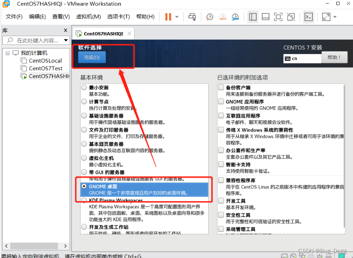353x258 pixels.
Task: Click the Unity mode icon
Action: pyautogui.click(x=291, y=17)
